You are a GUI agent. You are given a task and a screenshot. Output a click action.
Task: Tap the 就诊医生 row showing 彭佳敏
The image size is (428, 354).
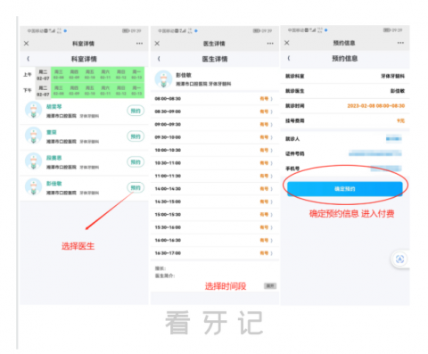345,91
